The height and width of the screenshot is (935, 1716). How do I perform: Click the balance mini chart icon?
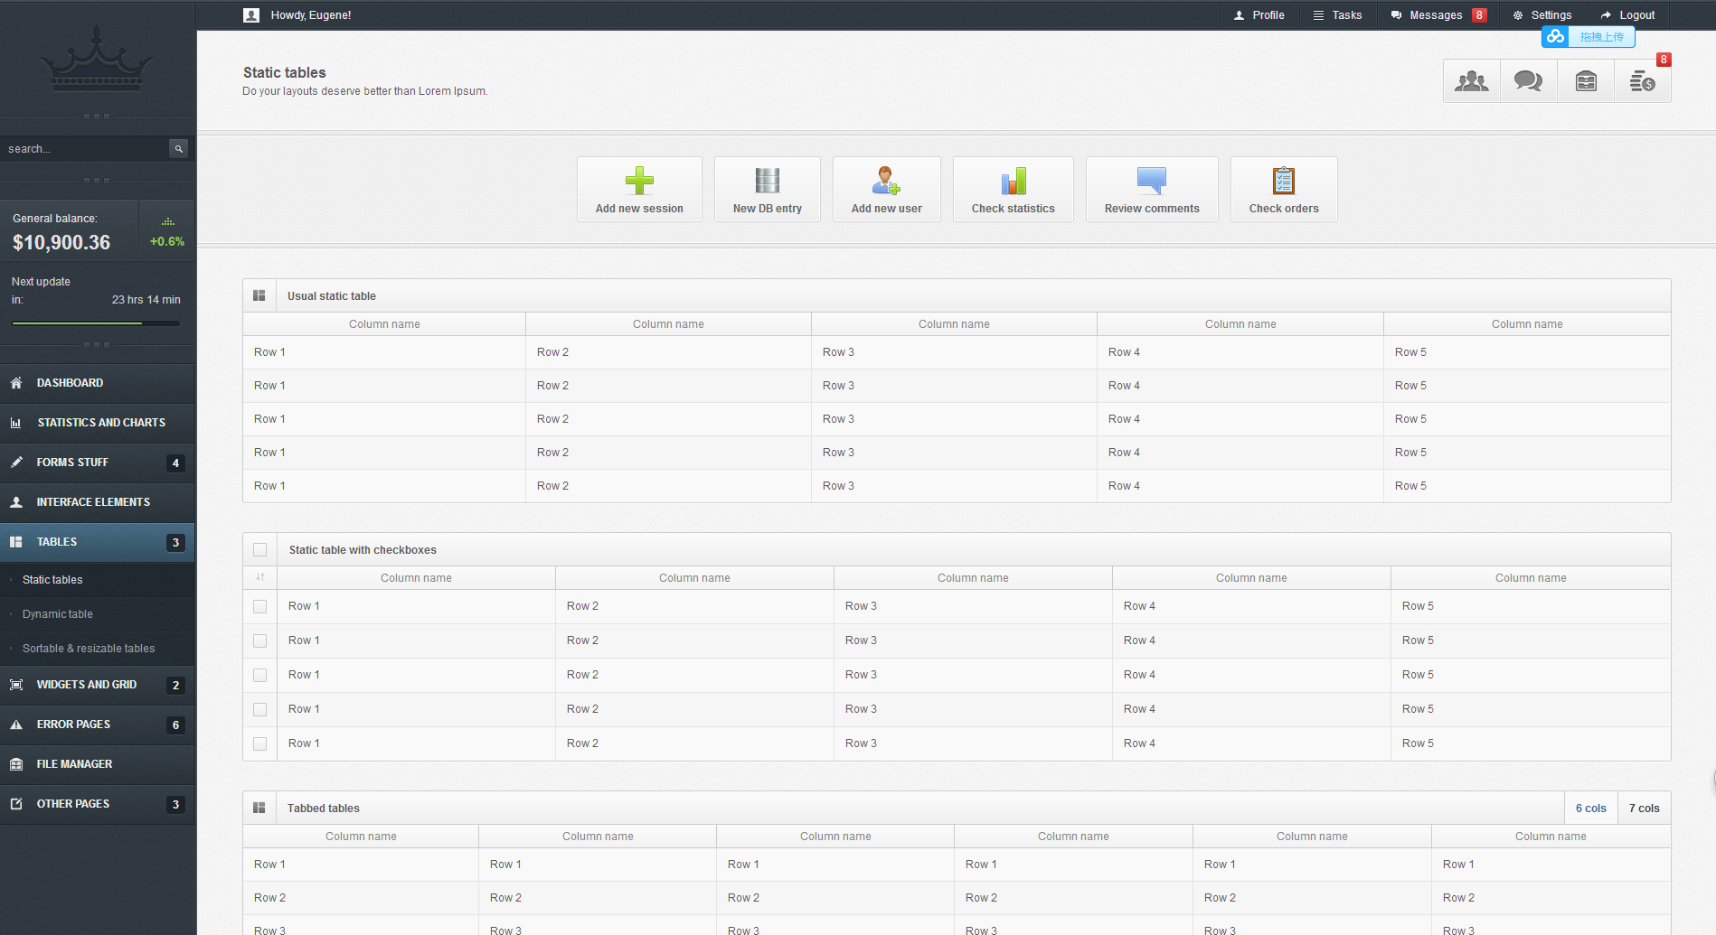pos(168,221)
